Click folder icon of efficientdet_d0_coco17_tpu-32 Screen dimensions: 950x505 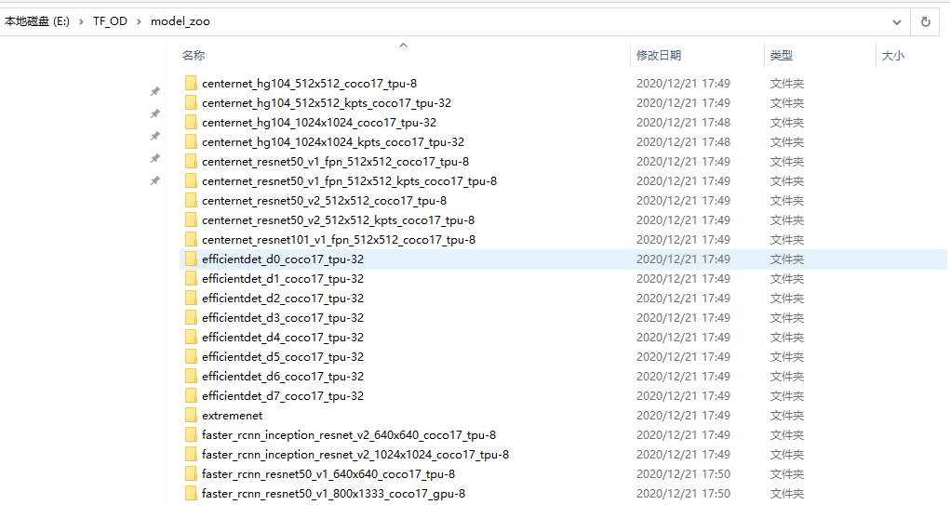point(191,259)
